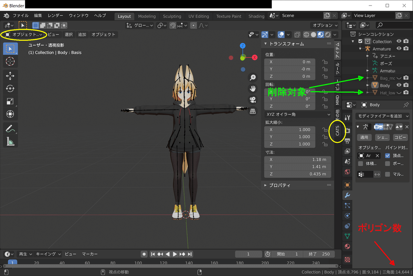Viewport: 413px width, 276px height.
Task: Click the pan view hand icon
Action: (253, 89)
